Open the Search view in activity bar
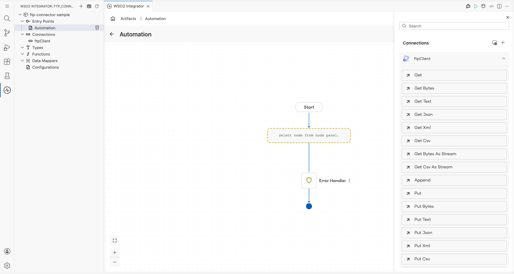The width and height of the screenshot is (514, 274). [7, 19]
